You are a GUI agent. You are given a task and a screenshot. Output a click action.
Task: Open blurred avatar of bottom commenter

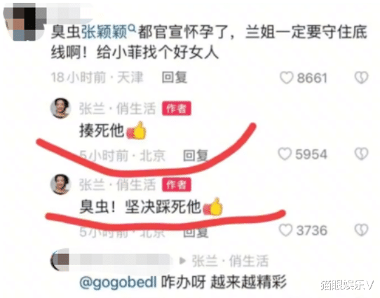(x=60, y=261)
